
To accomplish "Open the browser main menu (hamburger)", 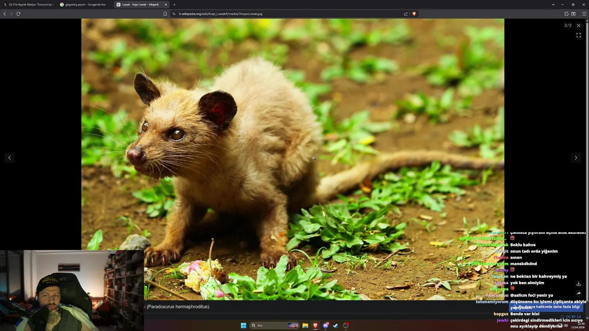I will [x=584, y=14].
